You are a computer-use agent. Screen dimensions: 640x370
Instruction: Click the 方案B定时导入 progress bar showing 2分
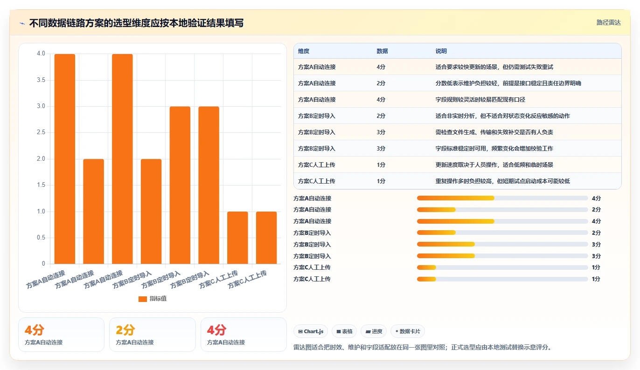tap(502, 233)
